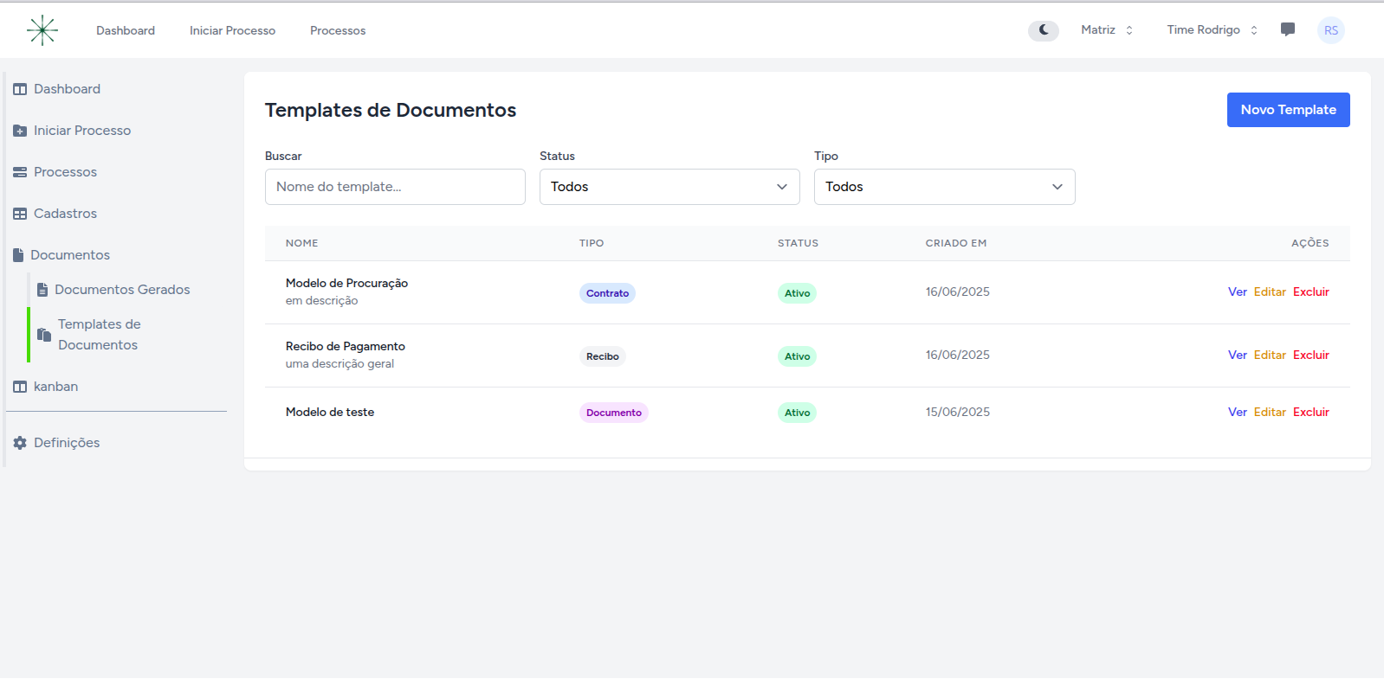Click the sidebar Cadastros icon
Image resolution: width=1384 pixels, height=679 pixels.
20,214
